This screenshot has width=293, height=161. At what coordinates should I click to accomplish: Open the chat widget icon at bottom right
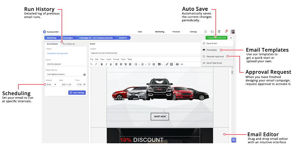pos(234,140)
